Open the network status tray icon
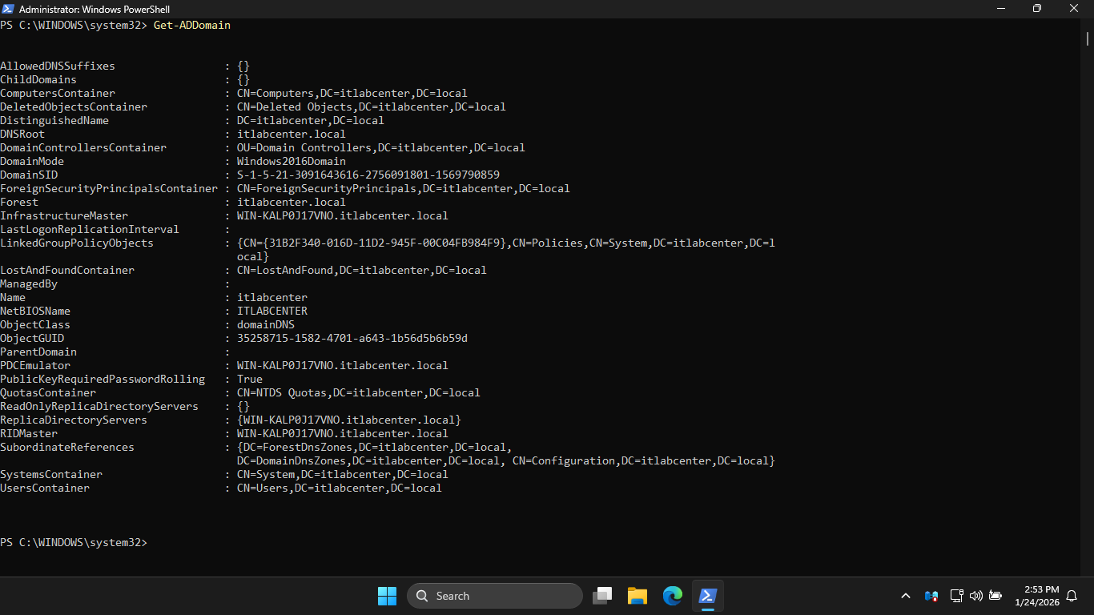1094x615 pixels. [956, 596]
